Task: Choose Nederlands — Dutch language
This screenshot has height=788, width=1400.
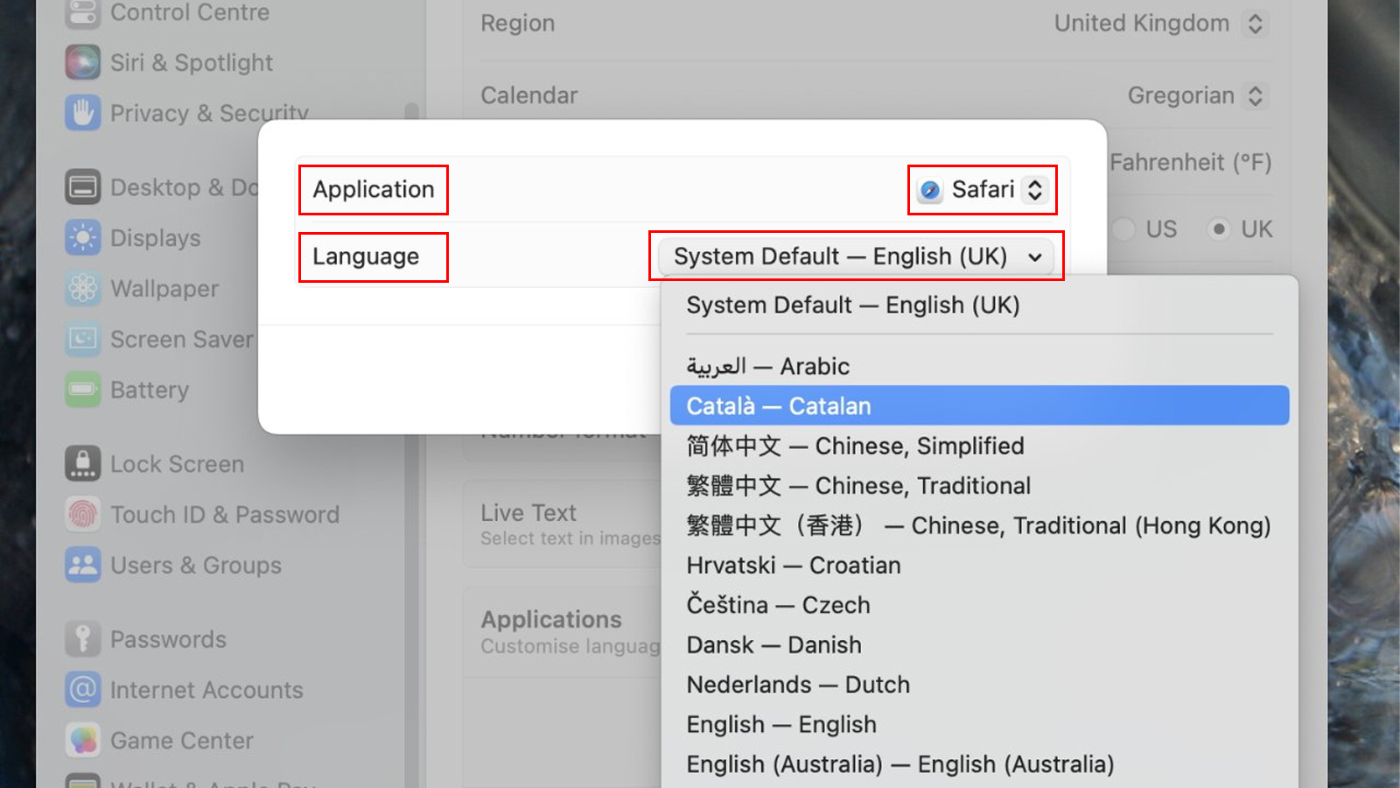Action: tap(979, 685)
